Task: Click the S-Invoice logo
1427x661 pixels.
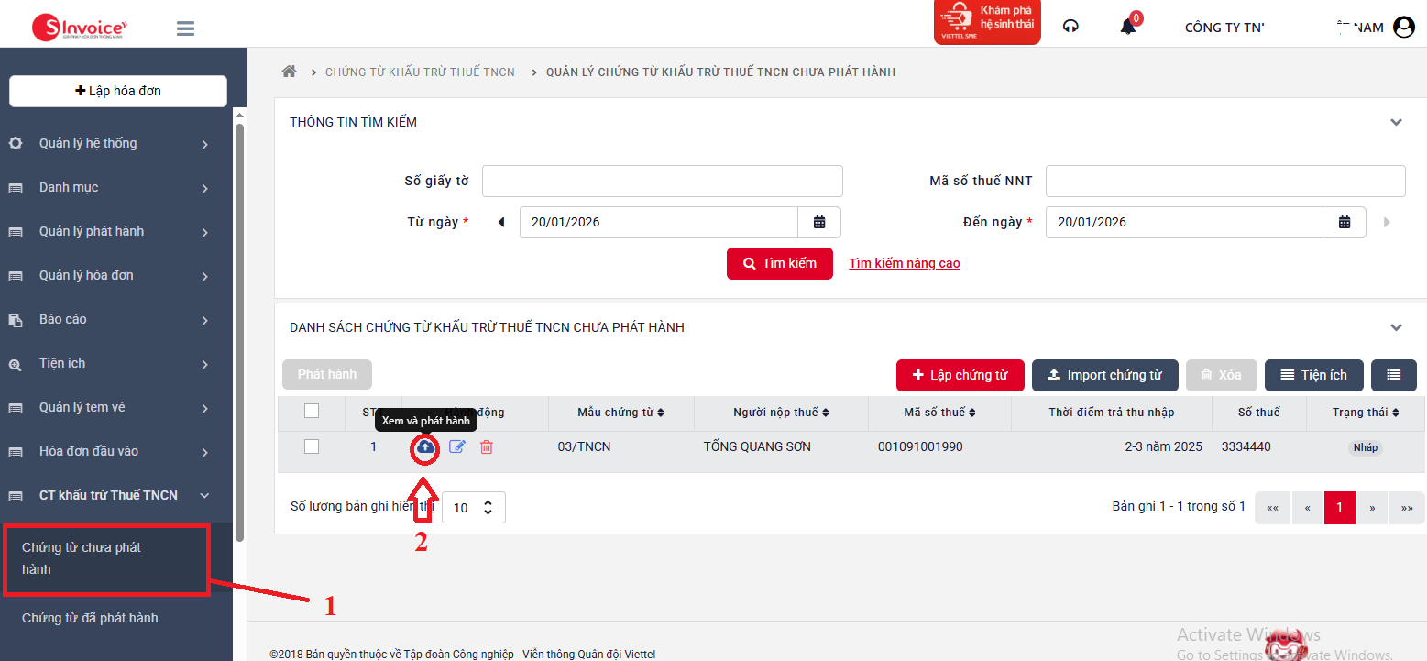Action: (79, 28)
